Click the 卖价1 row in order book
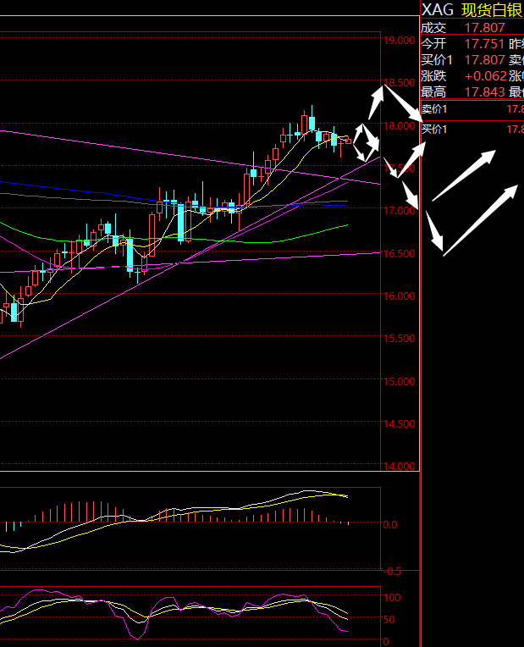Image resolution: width=524 pixels, height=647 pixels. coord(472,109)
